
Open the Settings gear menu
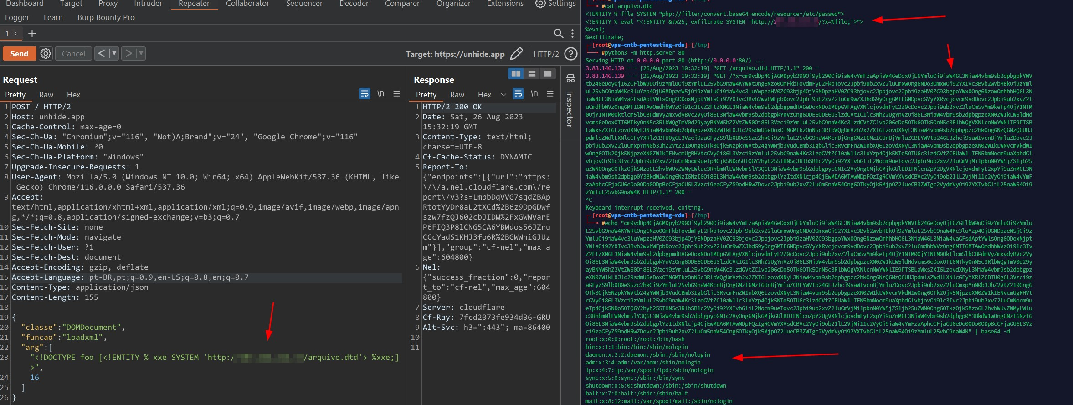click(x=555, y=4)
